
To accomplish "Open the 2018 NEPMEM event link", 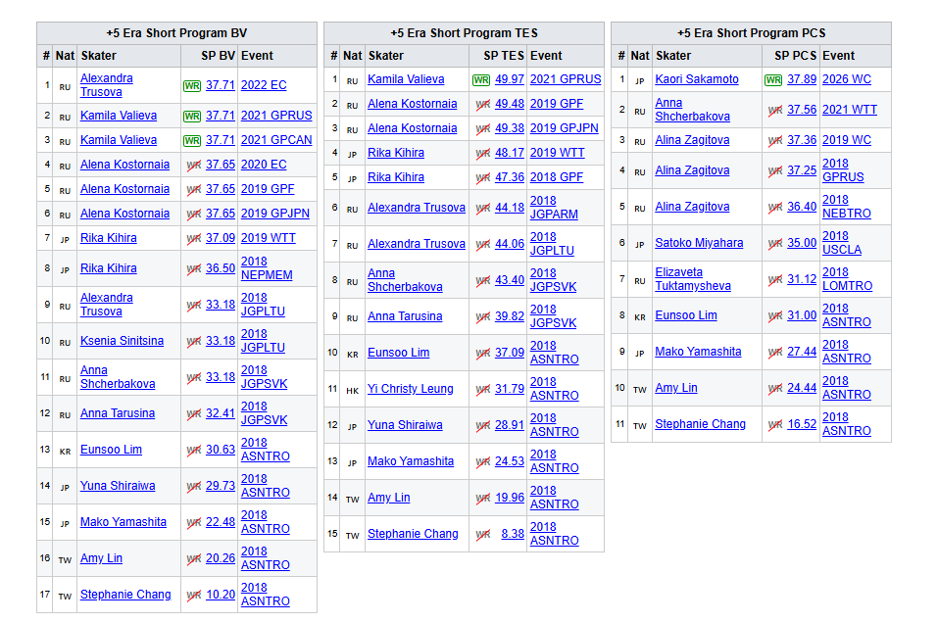I will coord(266,268).
